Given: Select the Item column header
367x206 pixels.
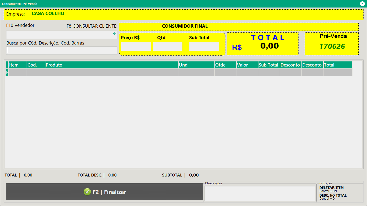Looking at the screenshot, I should [17, 65].
